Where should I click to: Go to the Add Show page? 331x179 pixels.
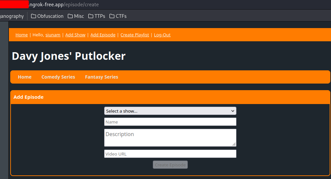coord(75,35)
